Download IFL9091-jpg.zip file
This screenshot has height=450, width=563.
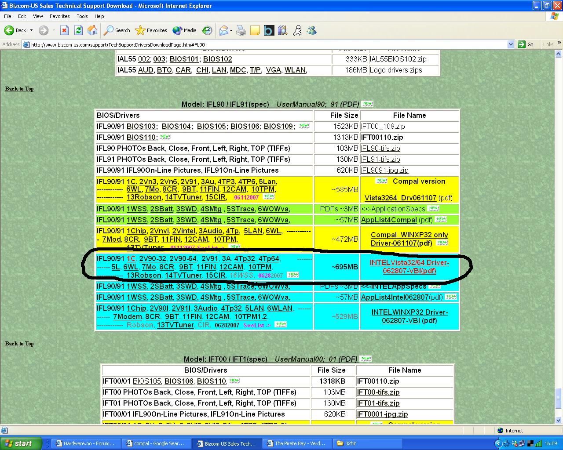(384, 170)
